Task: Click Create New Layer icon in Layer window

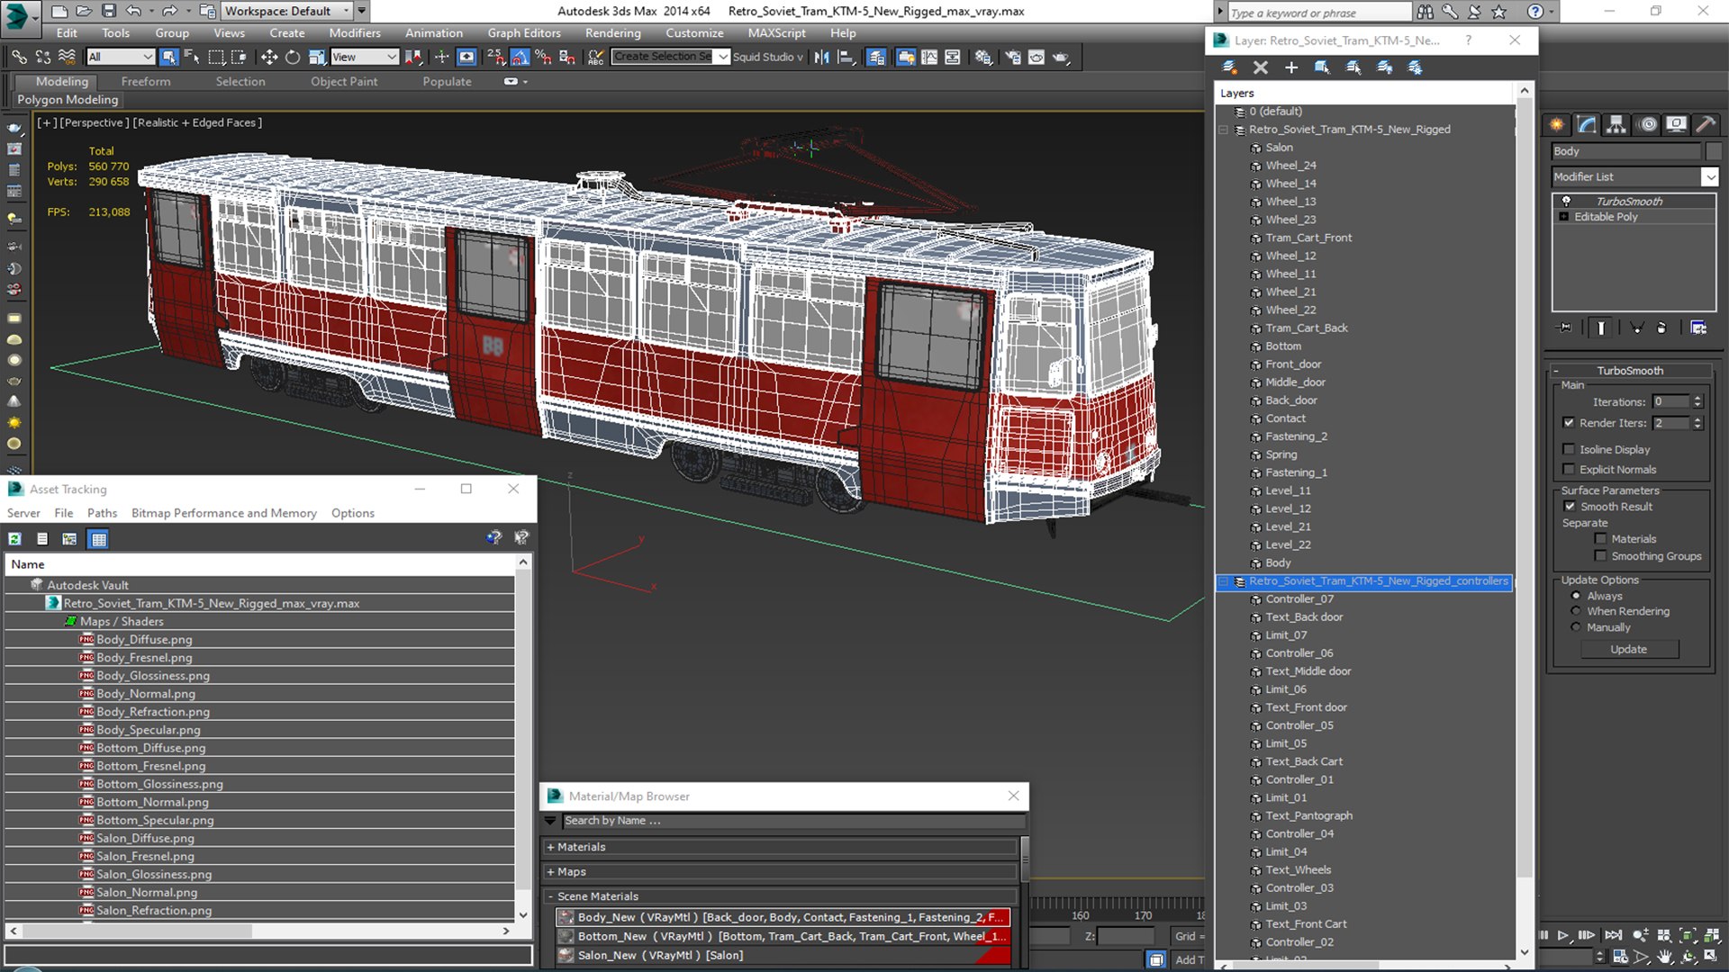Action: [x=1229, y=67]
